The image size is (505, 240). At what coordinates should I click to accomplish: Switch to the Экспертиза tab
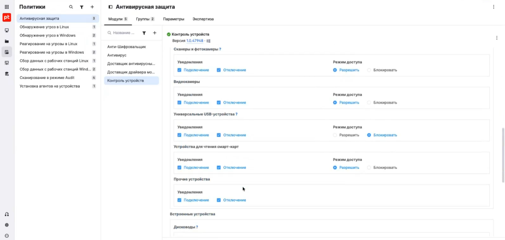[203, 19]
